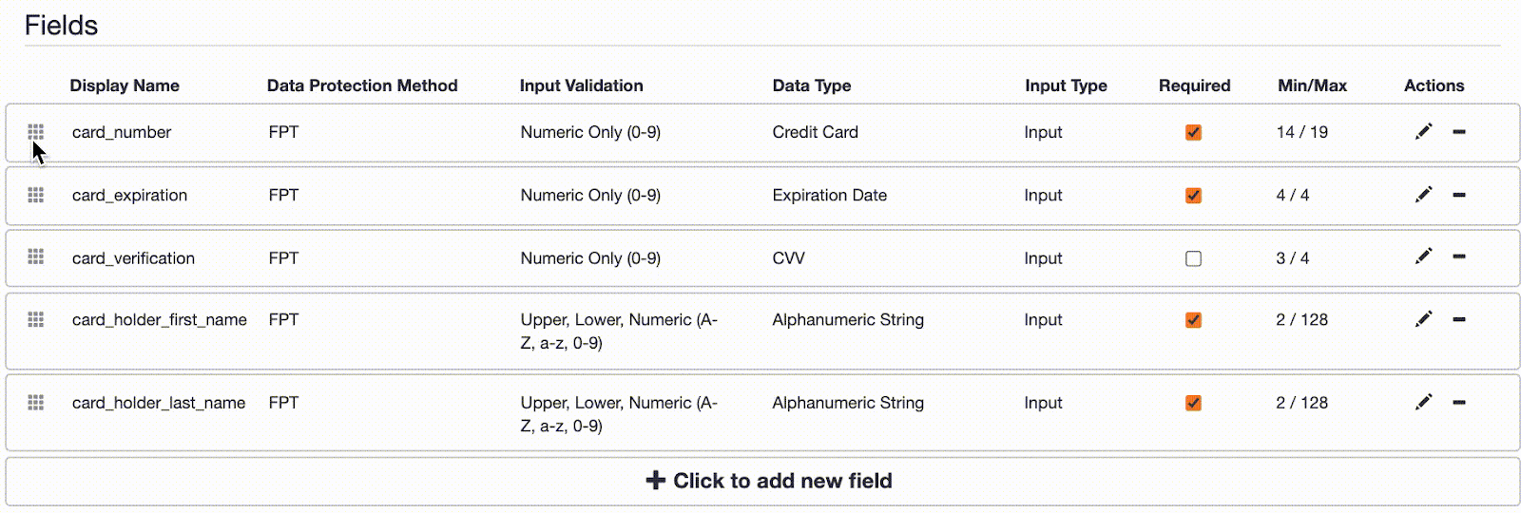Open the editor for the card_verification field
This screenshot has height=513, width=1521.
pyautogui.click(x=1423, y=256)
